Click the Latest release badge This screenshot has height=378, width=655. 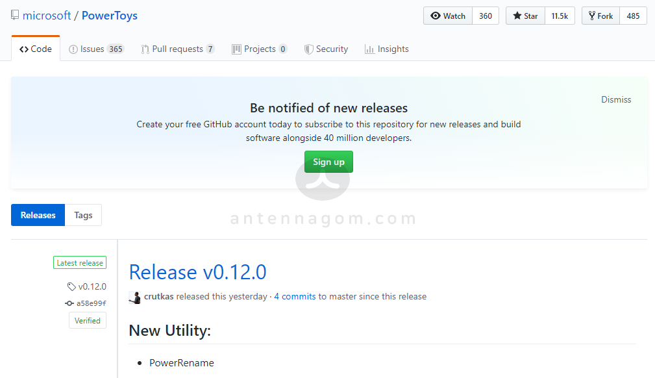coord(80,262)
